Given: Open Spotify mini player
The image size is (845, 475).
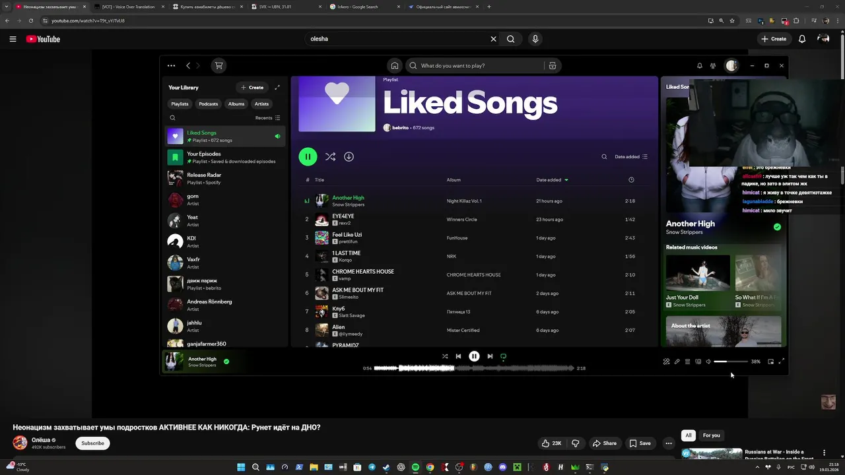Looking at the screenshot, I should point(770,362).
